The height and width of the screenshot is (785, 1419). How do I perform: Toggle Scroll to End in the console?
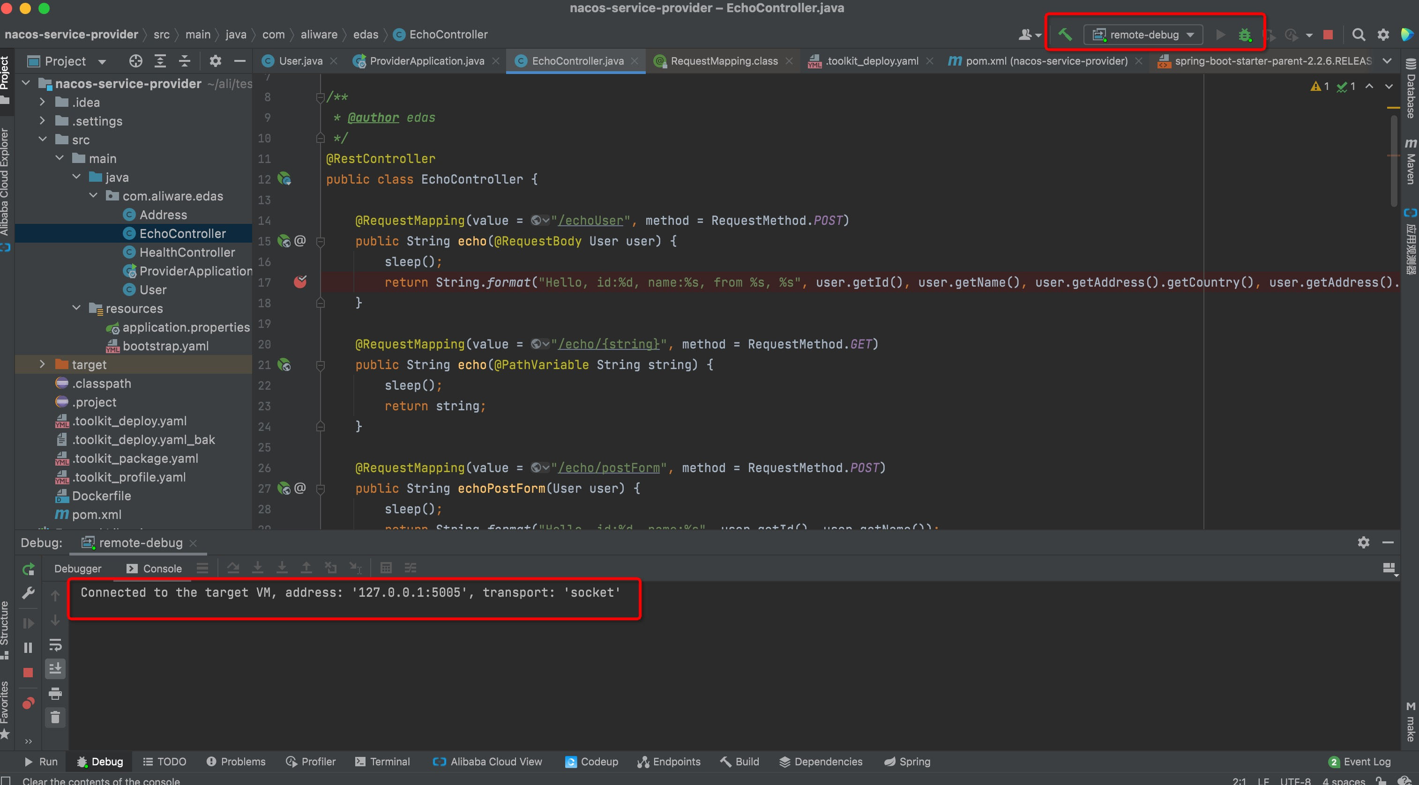(55, 669)
